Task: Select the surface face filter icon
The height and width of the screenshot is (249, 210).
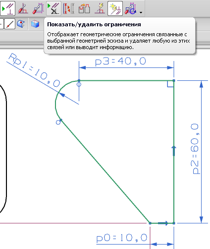Action: tap(21, 24)
